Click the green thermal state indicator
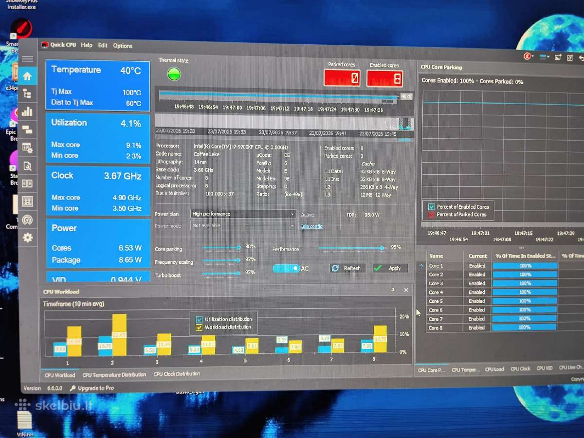This screenshot has width=584, height=438. (174, 74)
